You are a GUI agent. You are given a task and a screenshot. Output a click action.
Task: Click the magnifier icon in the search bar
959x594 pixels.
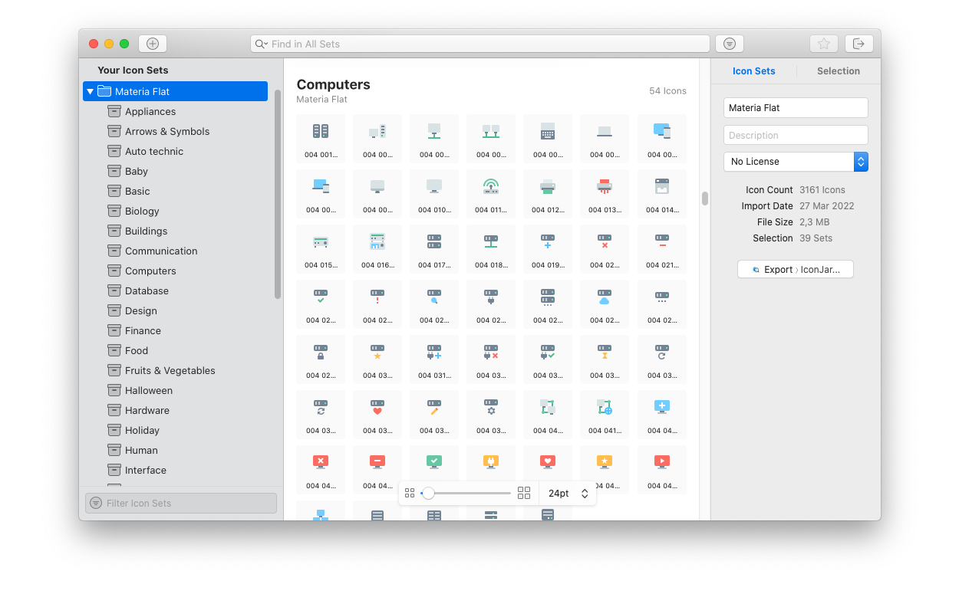(262, 44)
